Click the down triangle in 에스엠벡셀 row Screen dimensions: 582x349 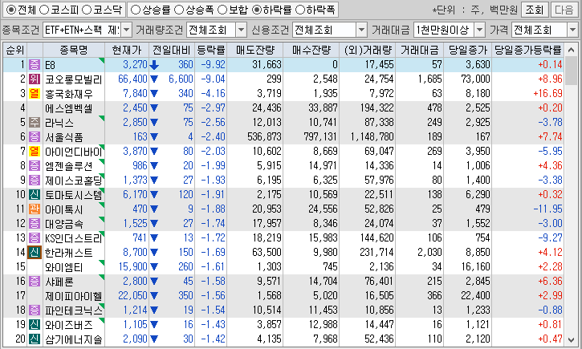point(154,108)
